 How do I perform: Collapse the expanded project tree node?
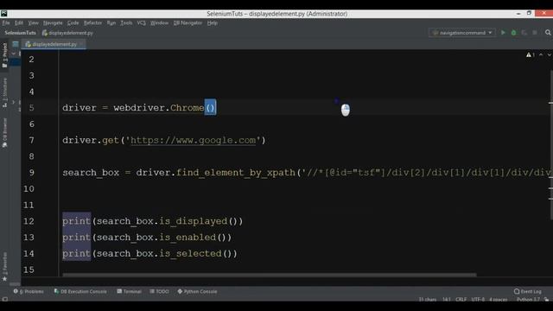pyautogui.click(x=14, y=54)
